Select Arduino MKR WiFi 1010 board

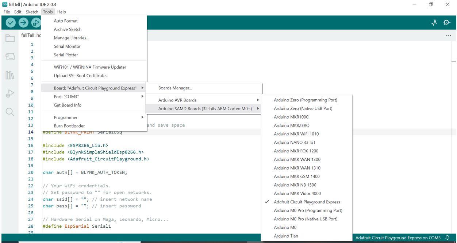point(307,134)
